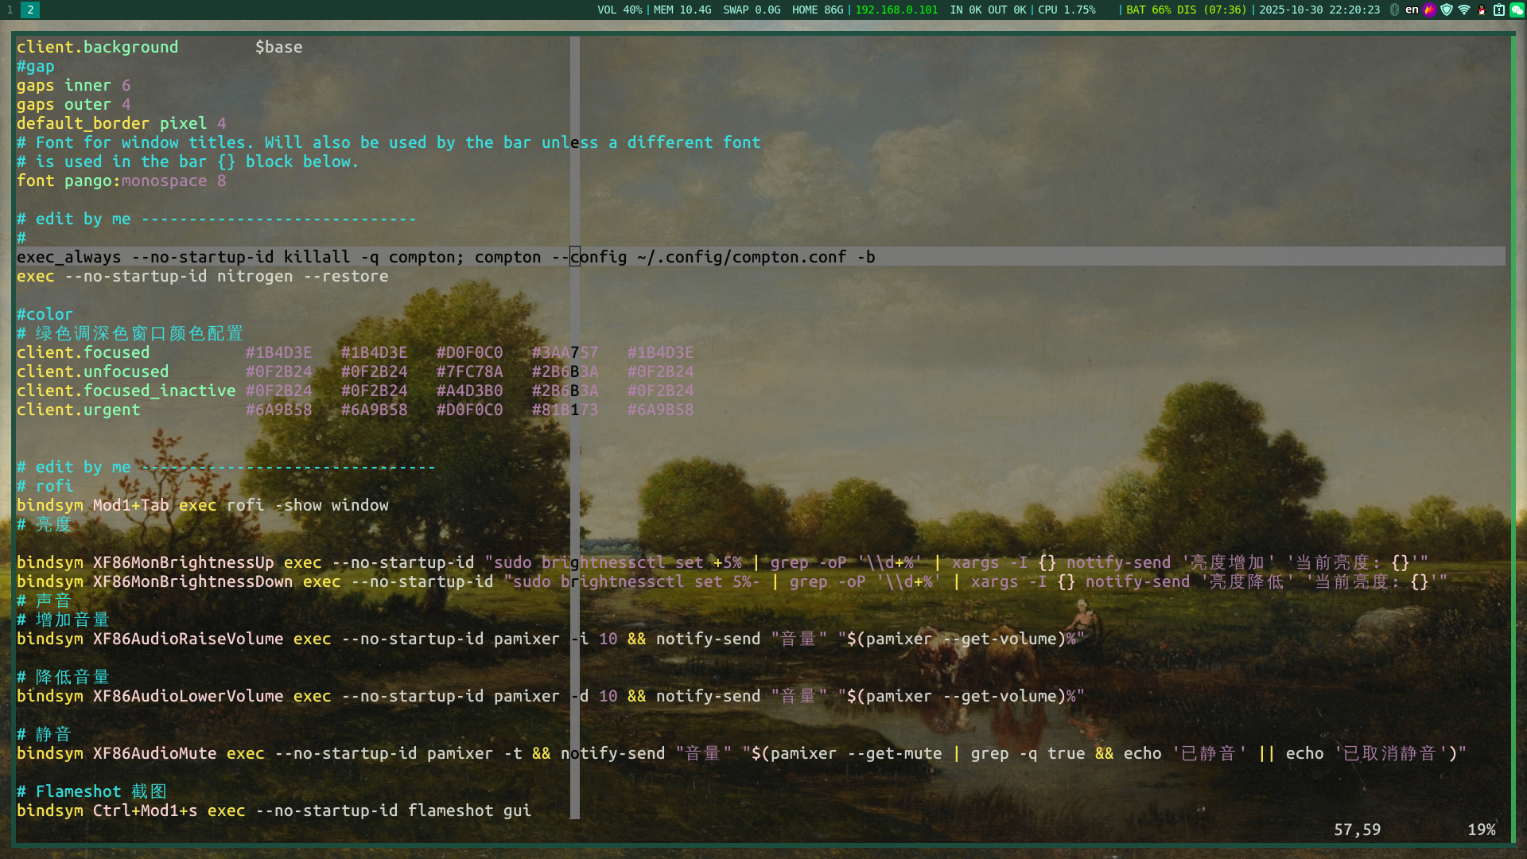
Task: Open the Flameshot tray icon
Action: (1429, 10)
